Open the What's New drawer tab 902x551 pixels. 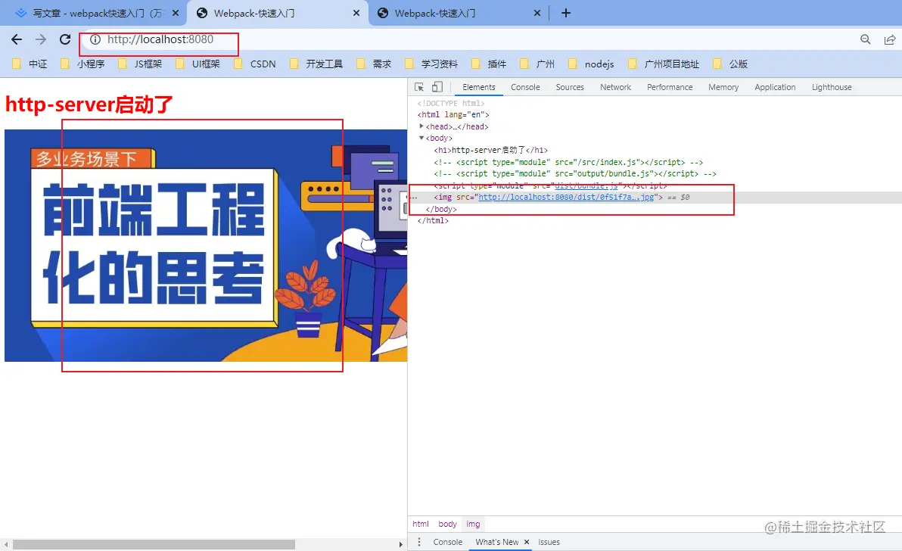point(497,542)
